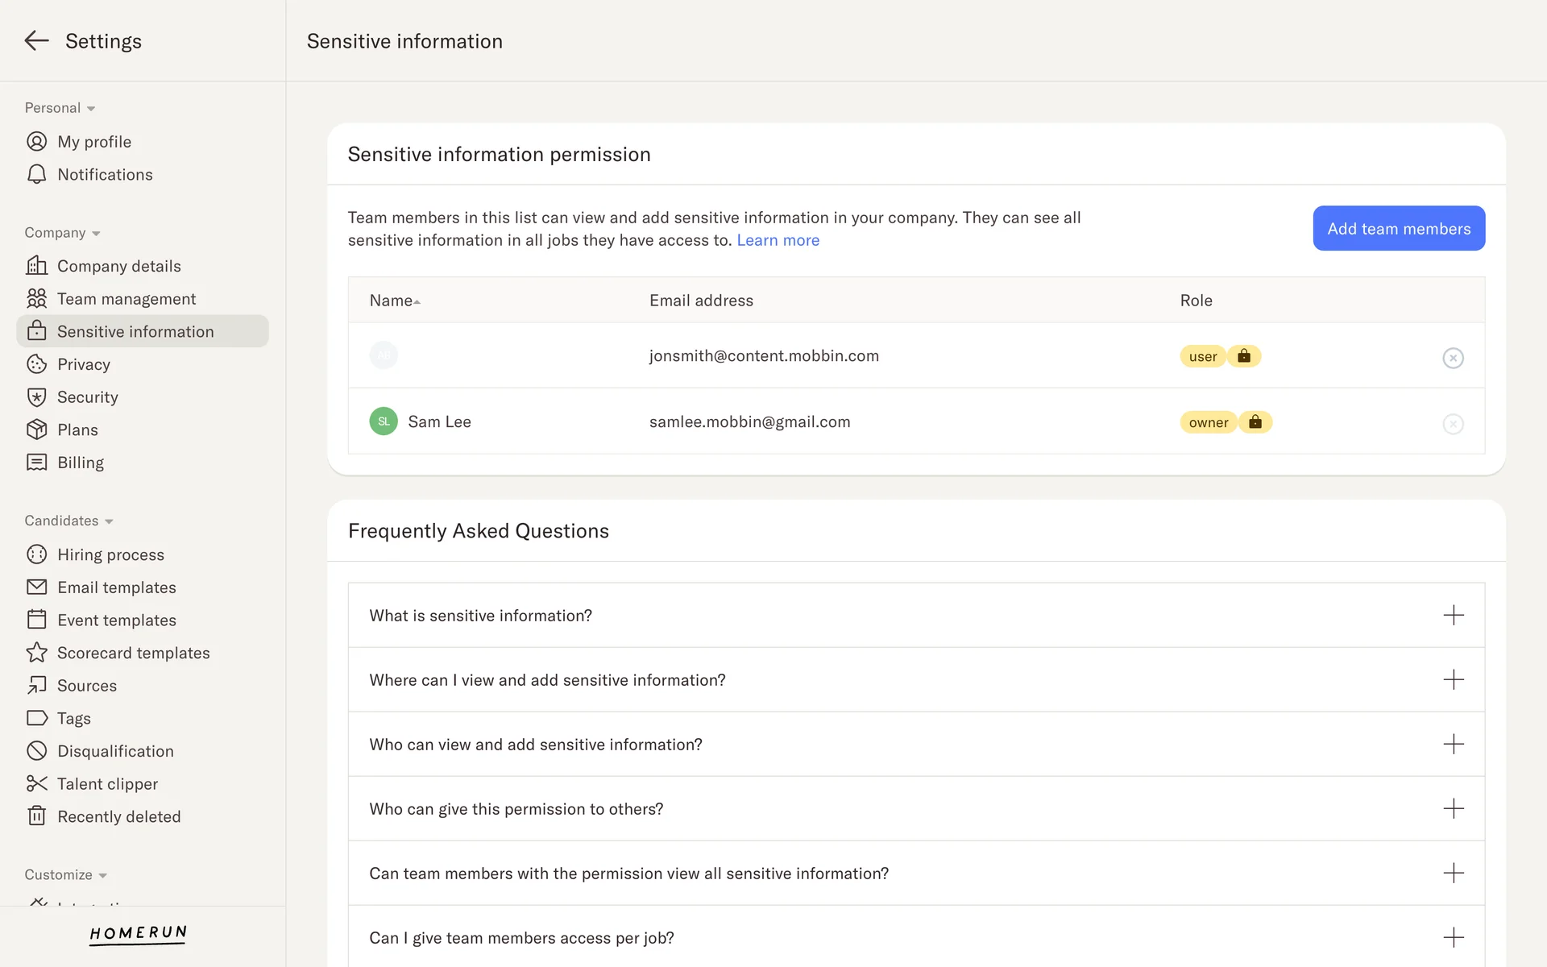Click the Homerun logo at the bottom of the sidebar
Image resolution: width=1547 pixels, height=967 pixels.
tap(138, 933)
